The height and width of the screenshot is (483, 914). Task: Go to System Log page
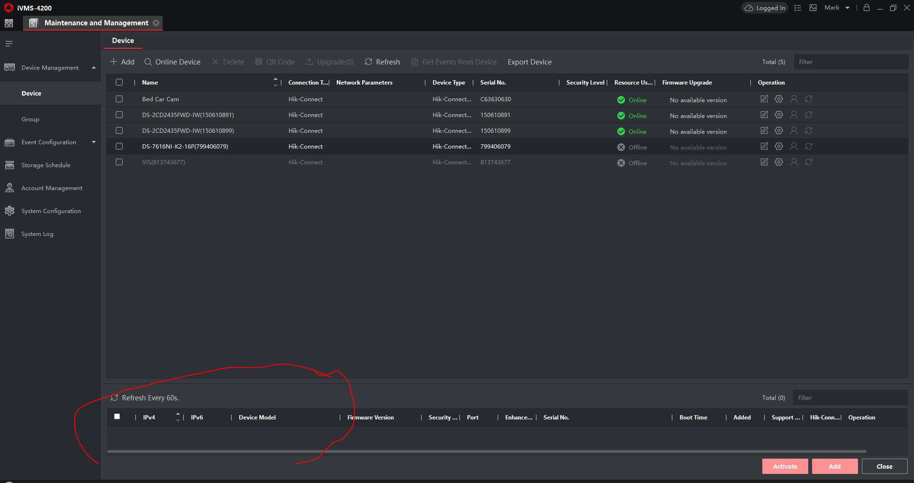click(x=37, y=234)
